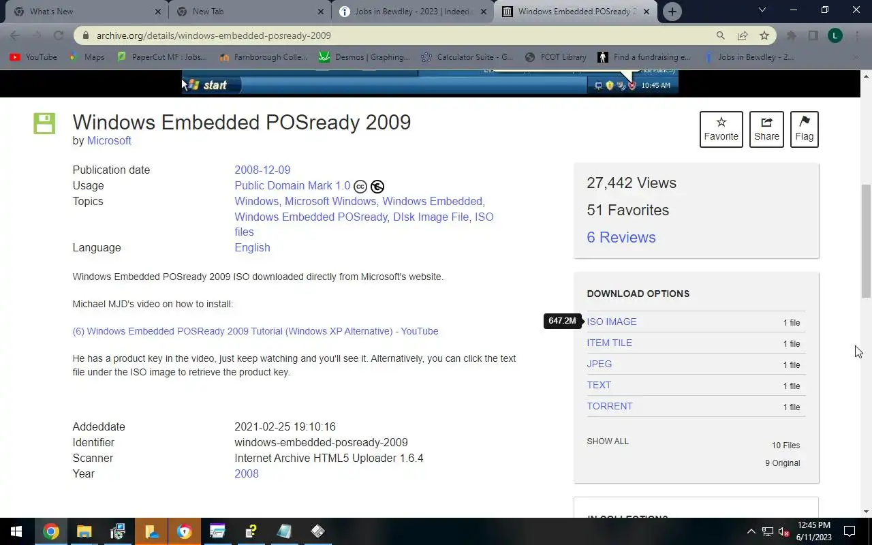Open Chrome from the taskbar
This screenshot has width=872, height=545.
(x=51, y=531)
